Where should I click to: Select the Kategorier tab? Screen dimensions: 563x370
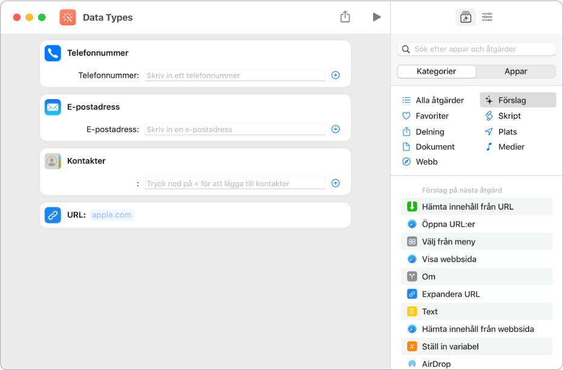(437, 71)
